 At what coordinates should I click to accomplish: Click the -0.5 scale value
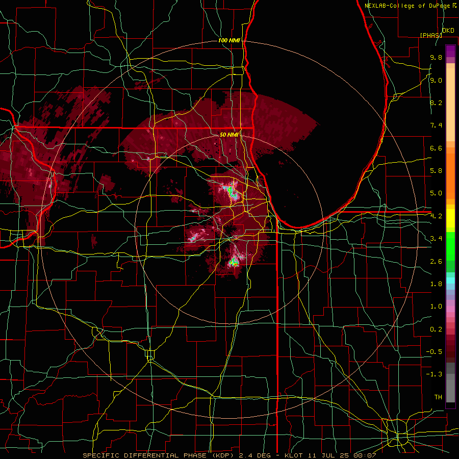[x=434, y=352]
